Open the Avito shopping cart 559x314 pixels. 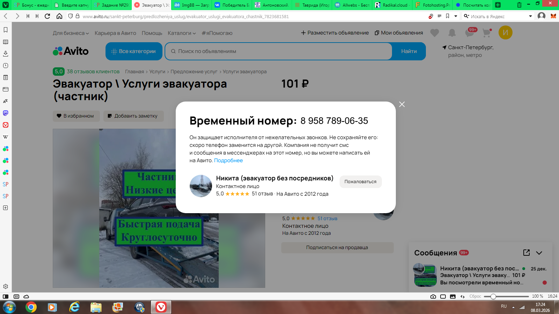[x=487, y=33]
